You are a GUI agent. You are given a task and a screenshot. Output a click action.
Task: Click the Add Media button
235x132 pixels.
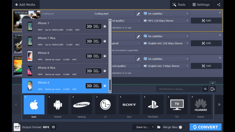coord(25,5)
